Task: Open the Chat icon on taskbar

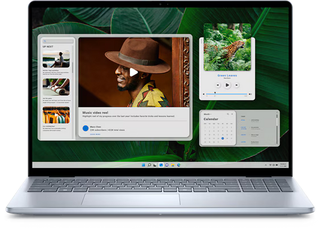Action: point(167,165)
